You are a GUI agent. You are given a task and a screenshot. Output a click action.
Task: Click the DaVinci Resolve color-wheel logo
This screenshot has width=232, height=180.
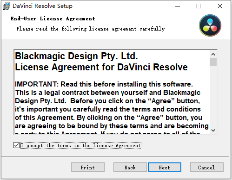coord(210,25)
